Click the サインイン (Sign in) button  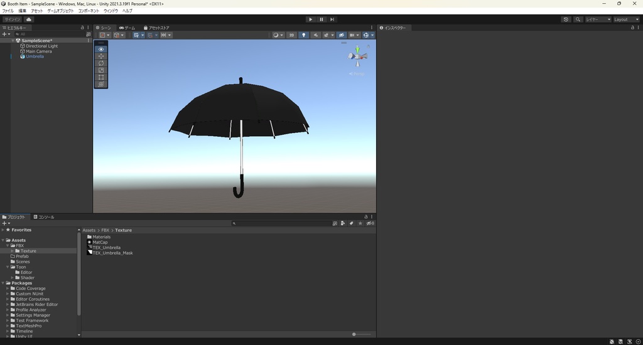tap(13, 19)
